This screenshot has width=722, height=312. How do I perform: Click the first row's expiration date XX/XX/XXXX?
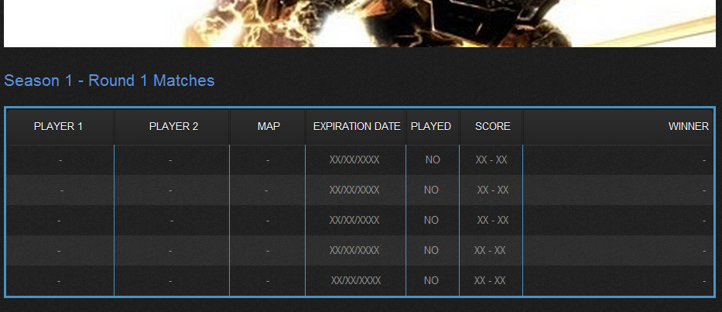click(354, 160)
